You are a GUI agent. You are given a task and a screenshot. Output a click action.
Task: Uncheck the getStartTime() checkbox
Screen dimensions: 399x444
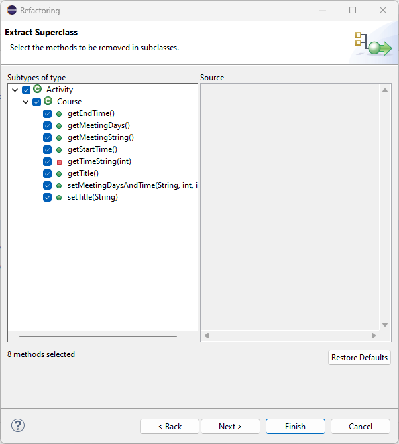click(x=47, y=149)
